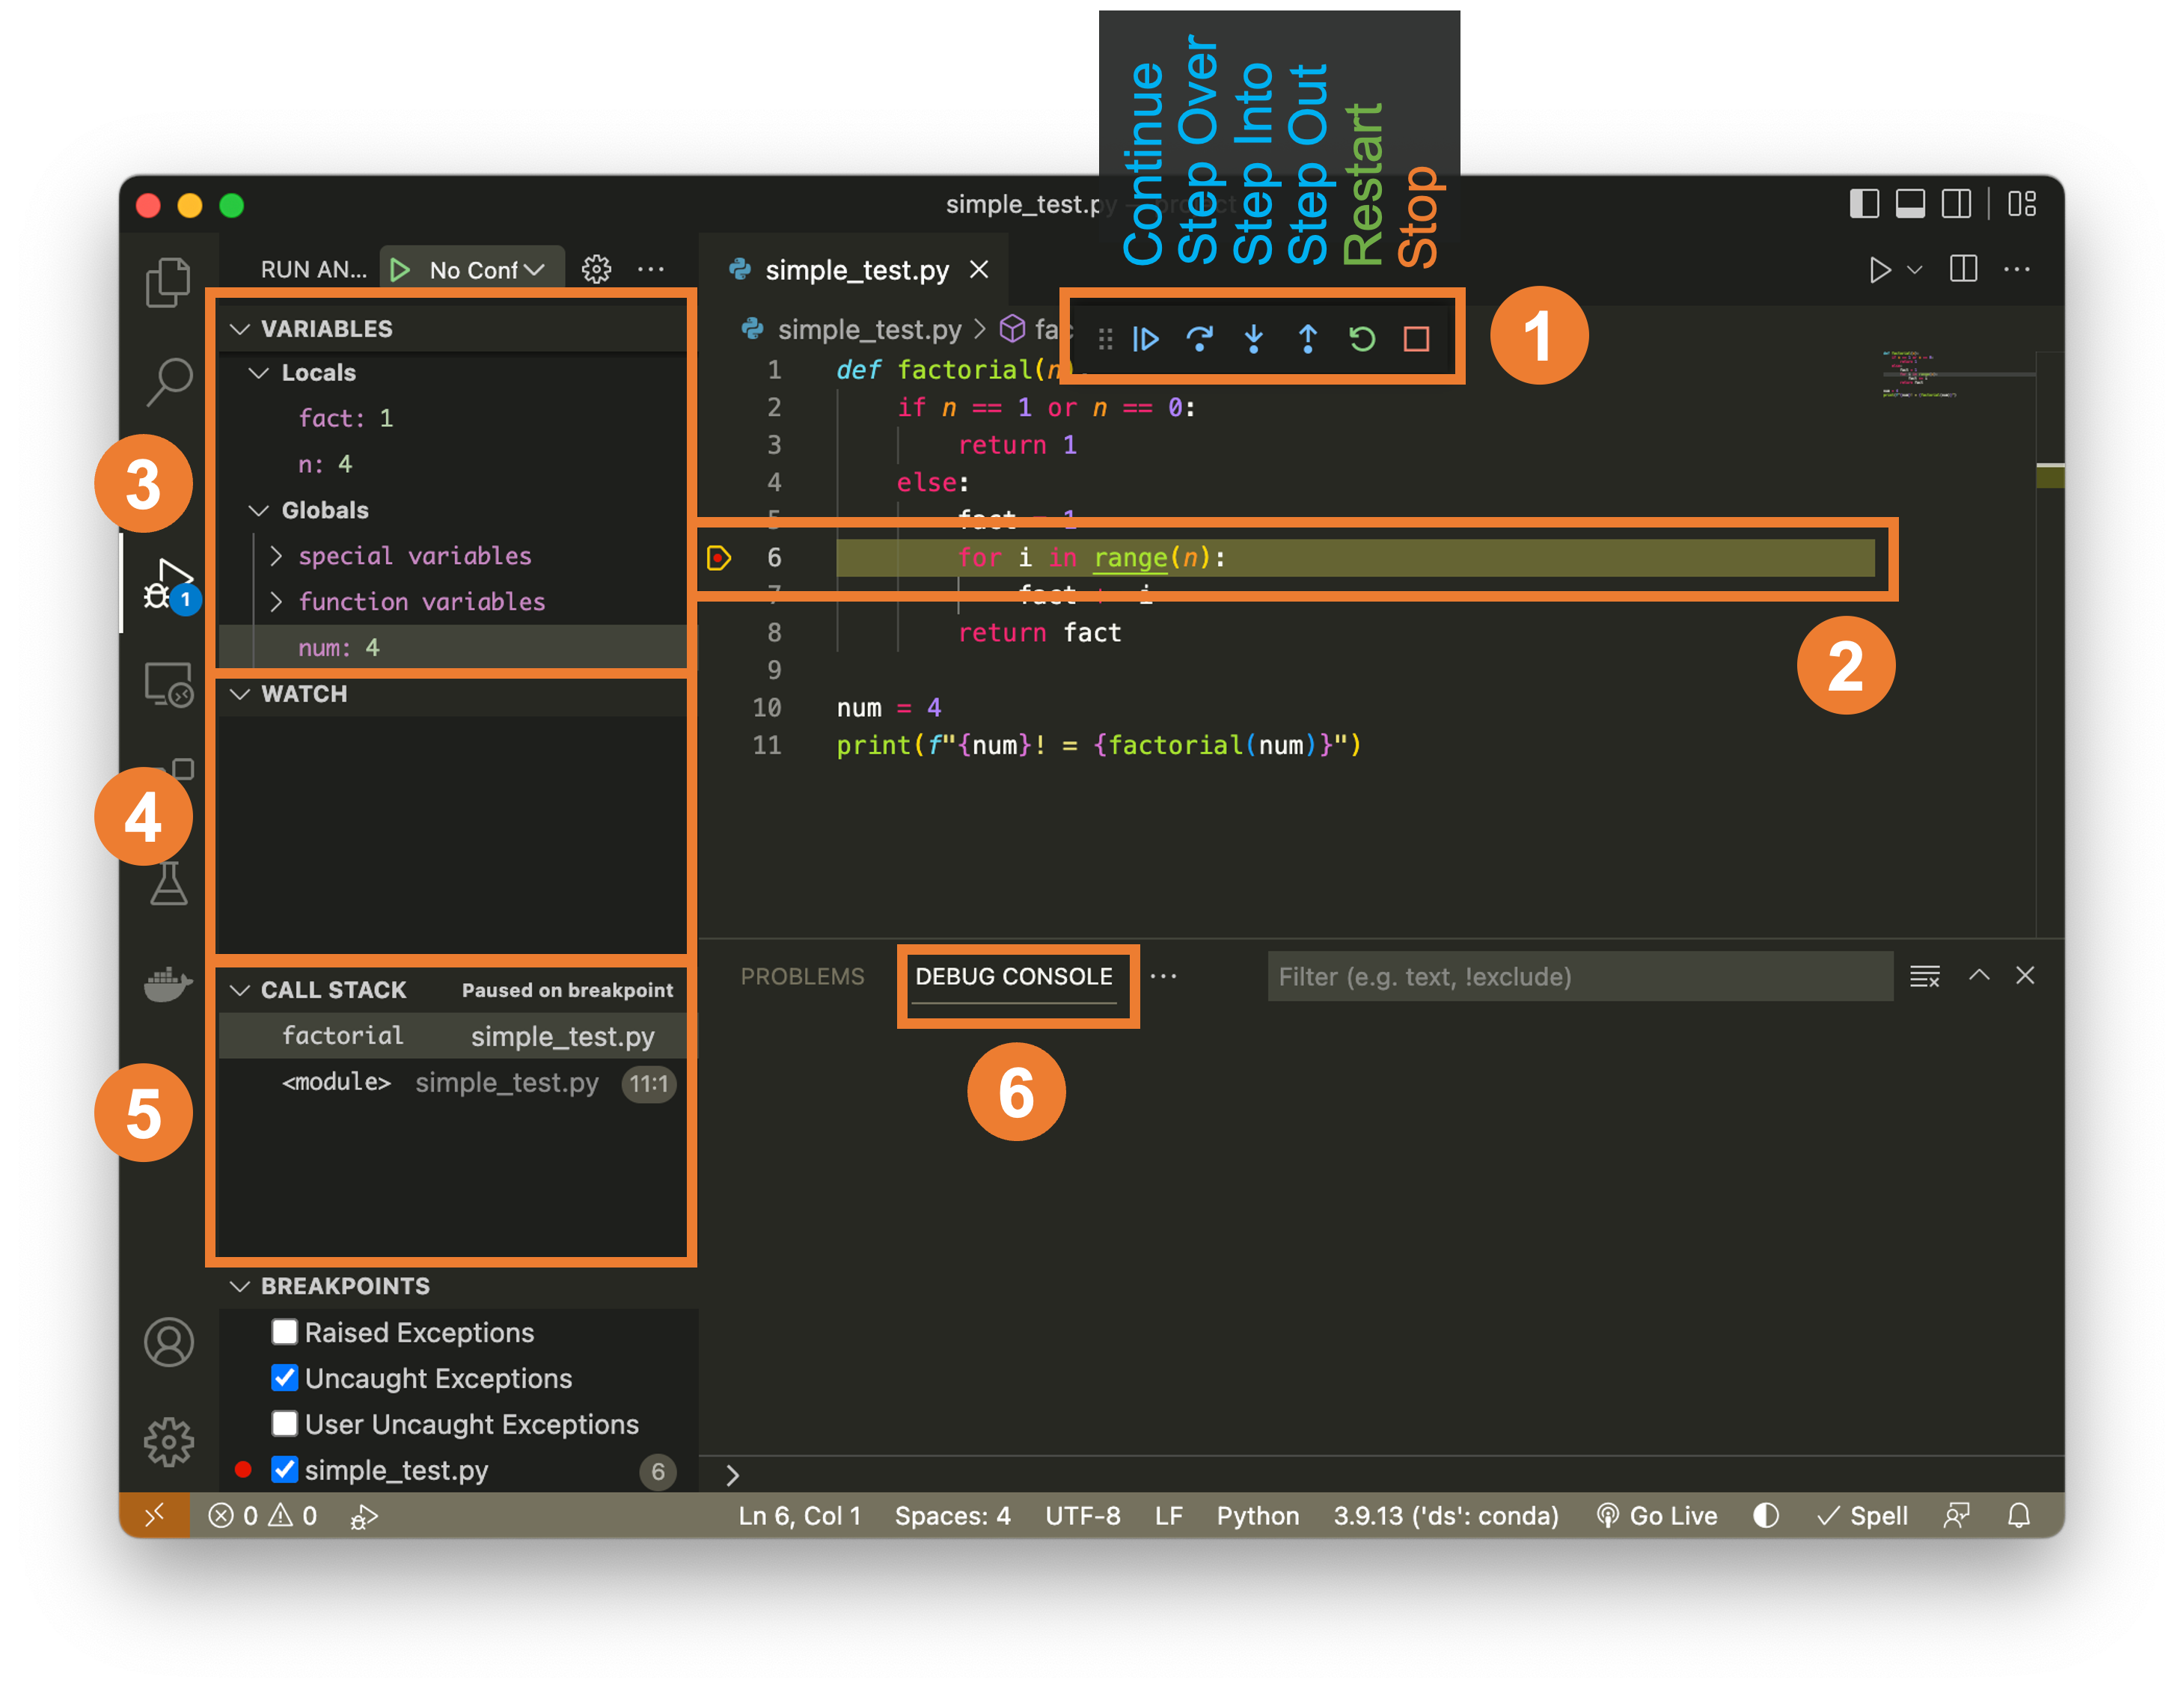Enable User Uncaught Exceptions

(285, 1424)
